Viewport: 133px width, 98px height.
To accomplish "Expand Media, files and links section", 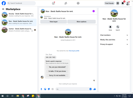I will click(x=114, y=40).
